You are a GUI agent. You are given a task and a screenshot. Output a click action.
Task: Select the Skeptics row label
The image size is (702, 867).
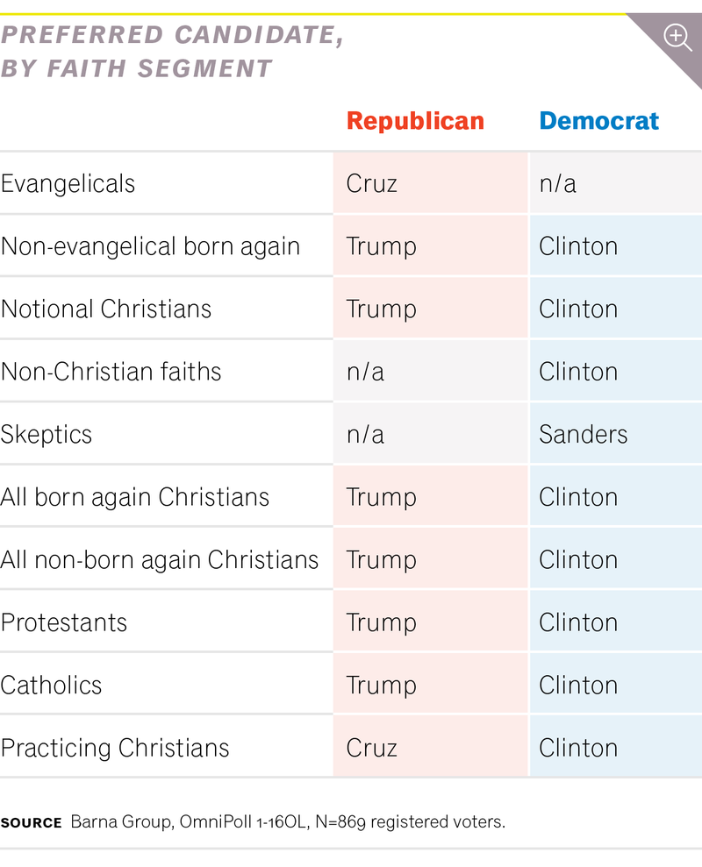[47, 435]
